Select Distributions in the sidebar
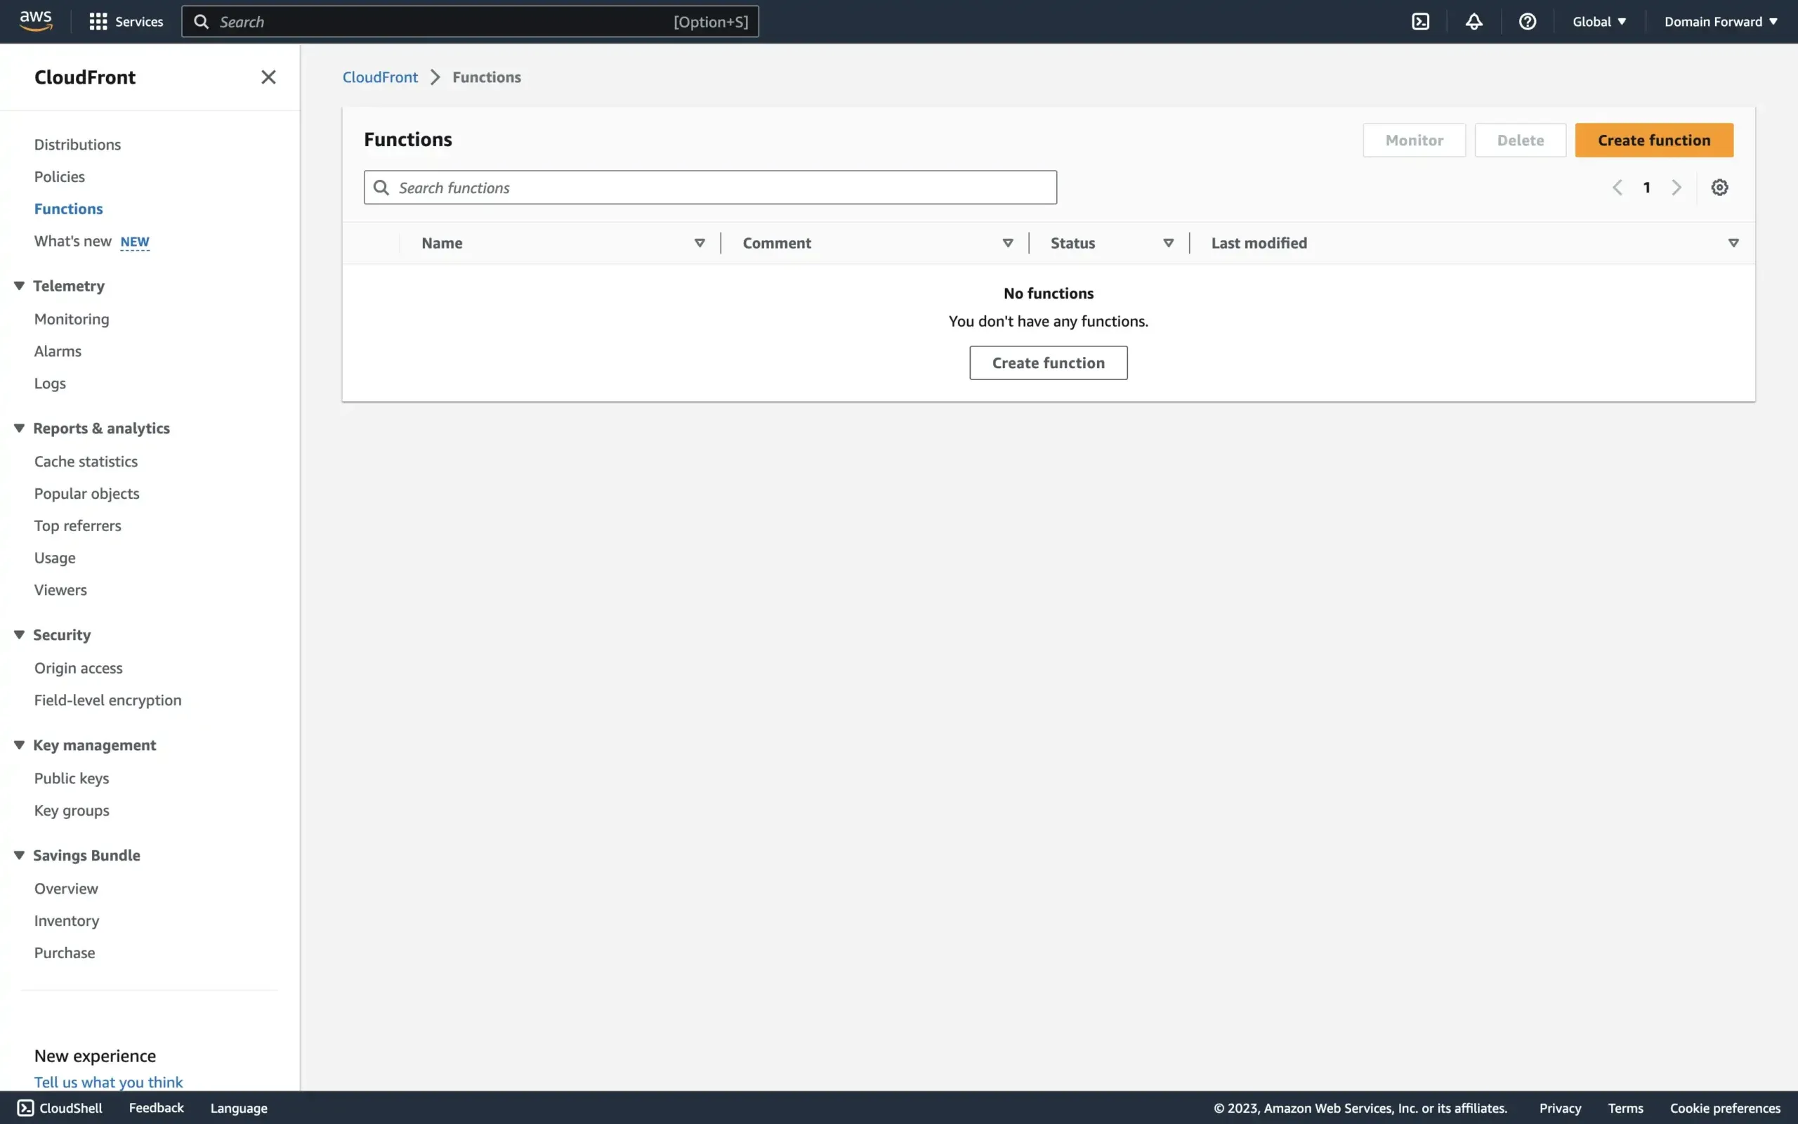 77,143
